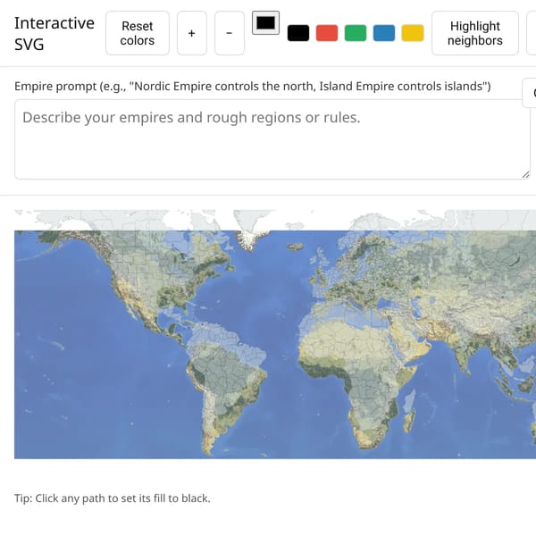This screenshot has height=536, width=536.
Task: Select the red color swatch
Action: tap(327, 33)
